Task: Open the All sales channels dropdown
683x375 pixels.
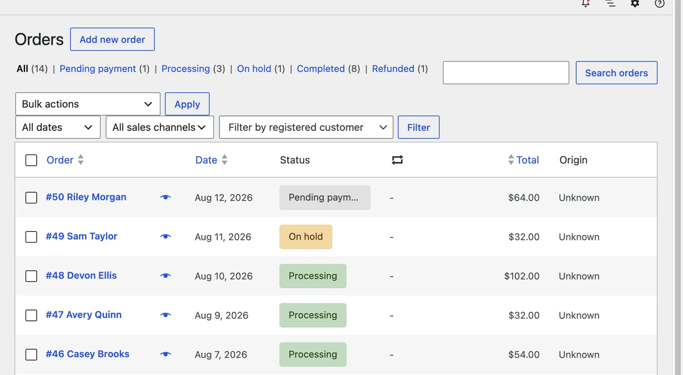Action: (x=160, y=127)
